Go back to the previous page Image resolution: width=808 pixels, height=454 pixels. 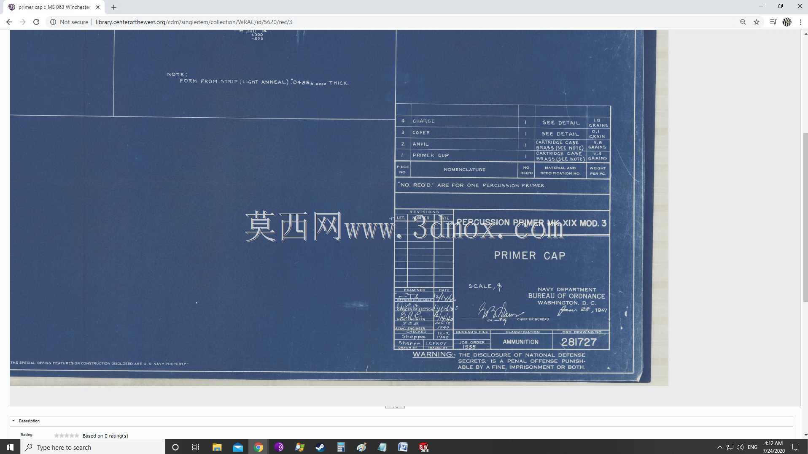pyautogui.click(x=9, y=22)
